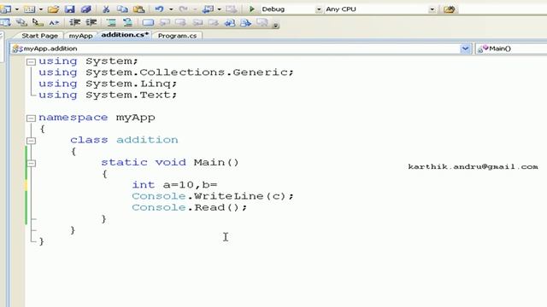Comment out the selected lines icon
Image resolution: width=547 pixels, height=307 pixels.
[111, 23]
